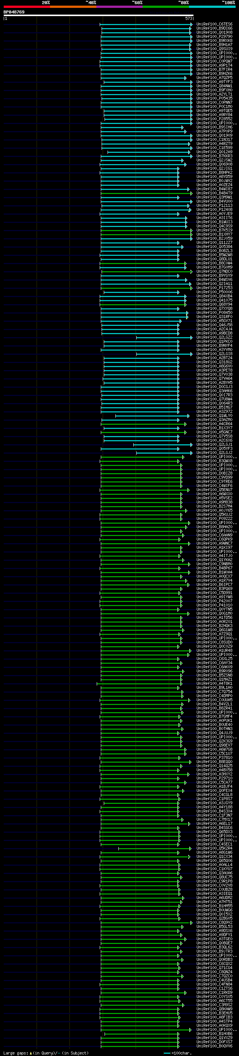
Task: Select hit label UniRef100_P28552
Action: tap(214, 119)
